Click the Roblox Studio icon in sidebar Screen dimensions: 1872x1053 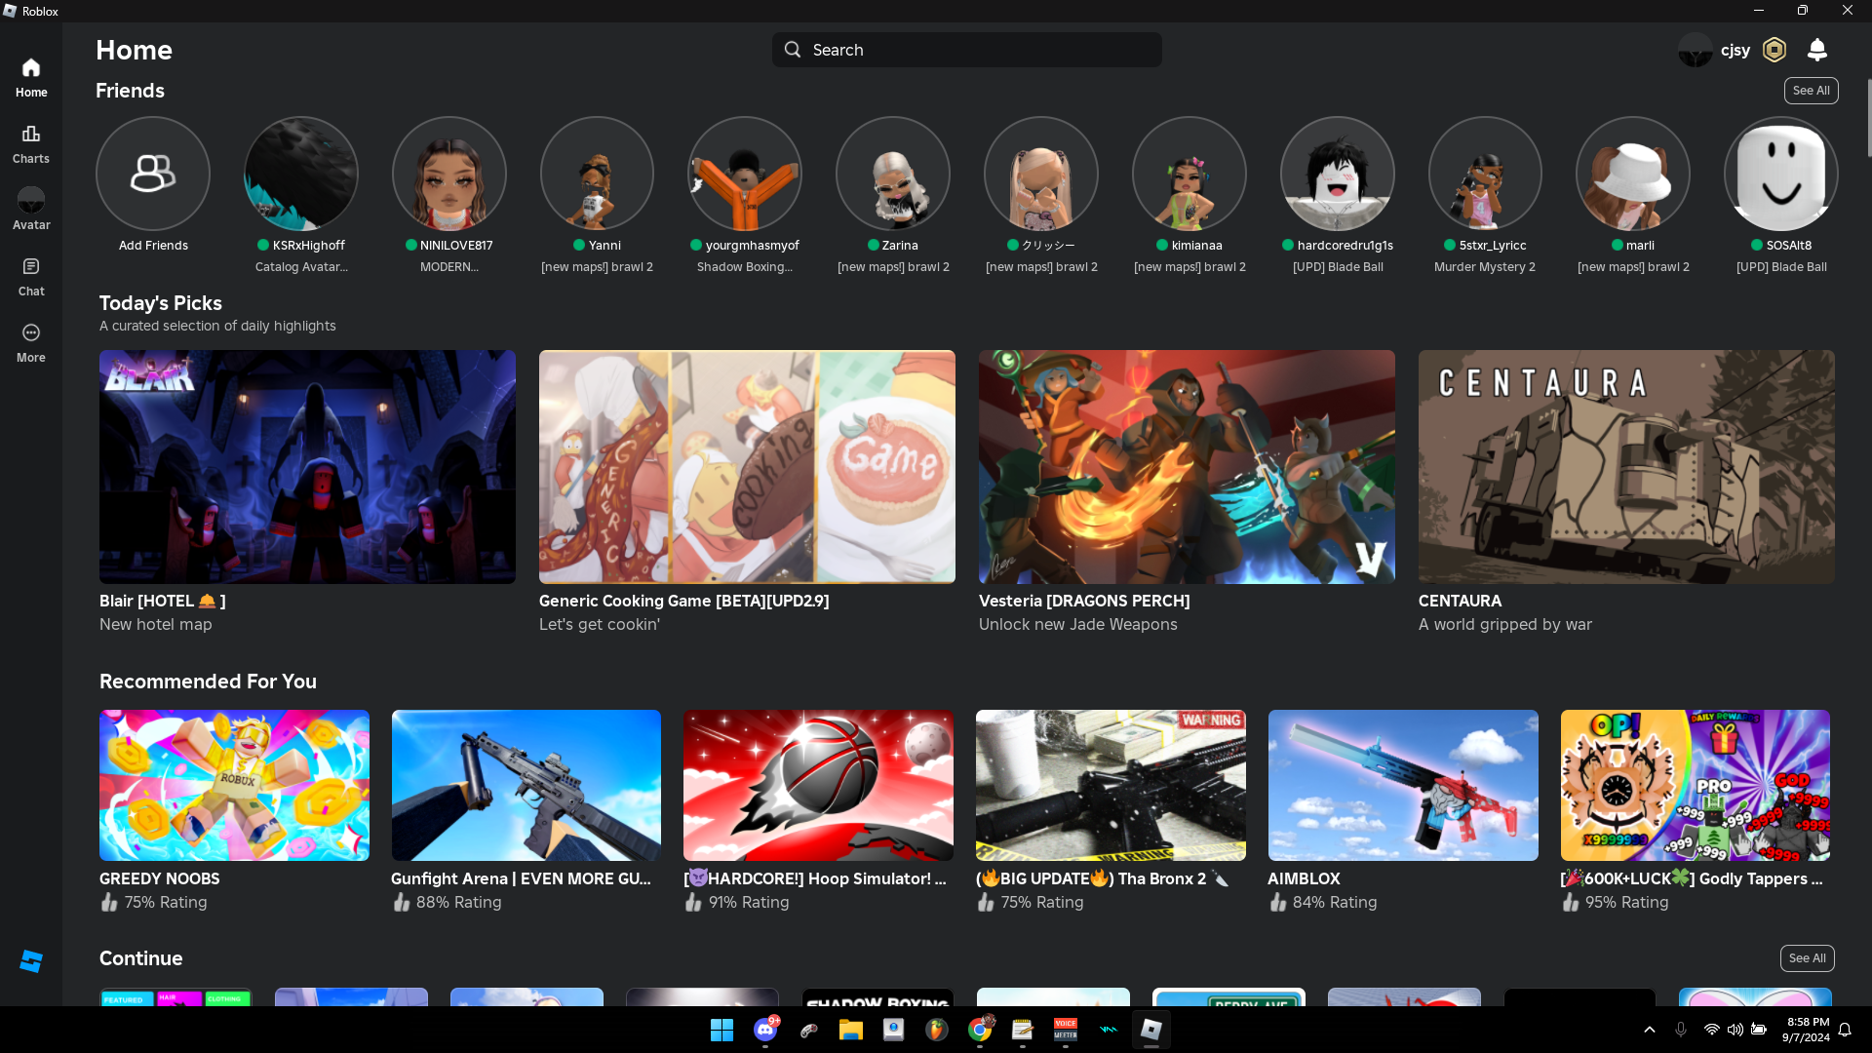click(31, 960)
